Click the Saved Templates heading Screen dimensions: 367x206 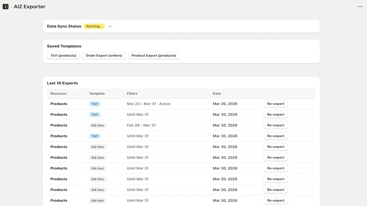[64, 46]
